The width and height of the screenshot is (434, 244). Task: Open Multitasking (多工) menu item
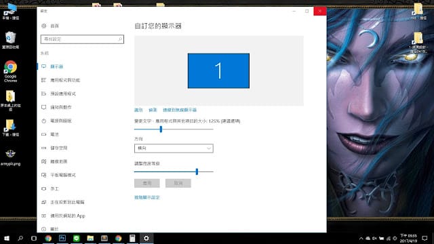(54, 188)
